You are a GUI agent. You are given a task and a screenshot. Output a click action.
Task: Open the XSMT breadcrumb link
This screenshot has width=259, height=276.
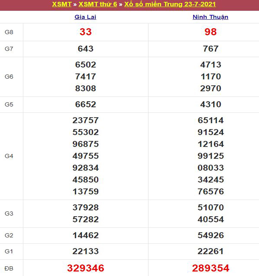(62, 4)
